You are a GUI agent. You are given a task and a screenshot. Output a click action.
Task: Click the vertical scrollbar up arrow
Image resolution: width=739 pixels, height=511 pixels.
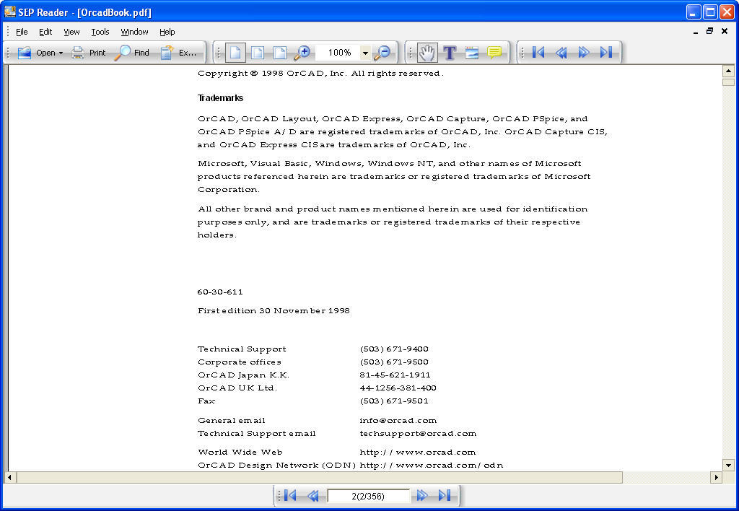pyautogui.click(x=728, y=71)
